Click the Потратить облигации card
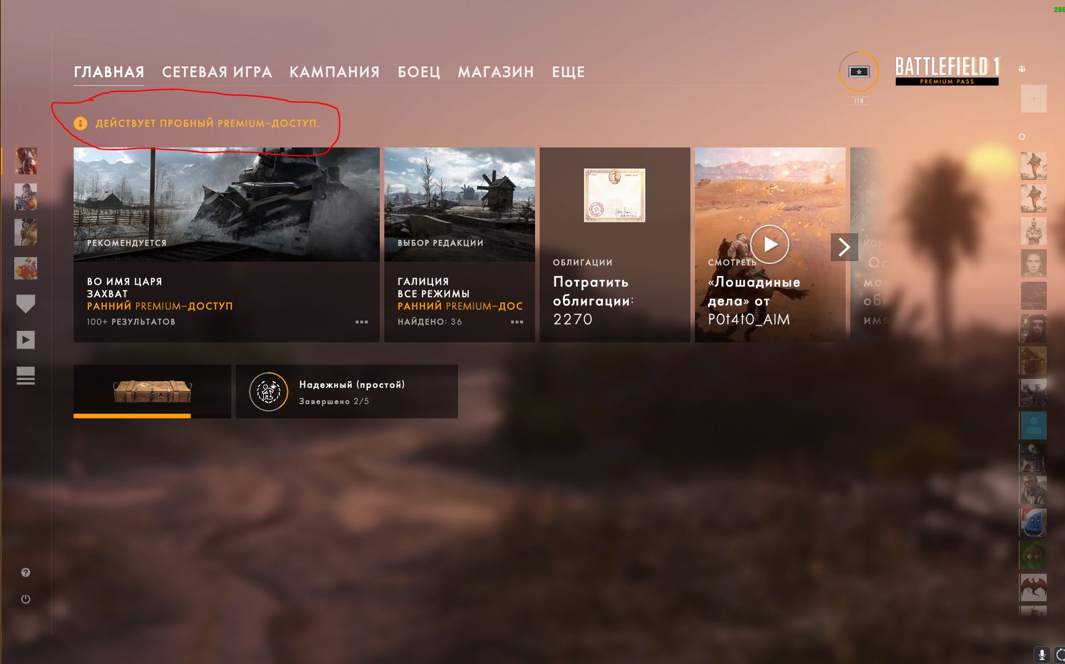This screenshot has width=1065, height=664. (x=615, y=245)
